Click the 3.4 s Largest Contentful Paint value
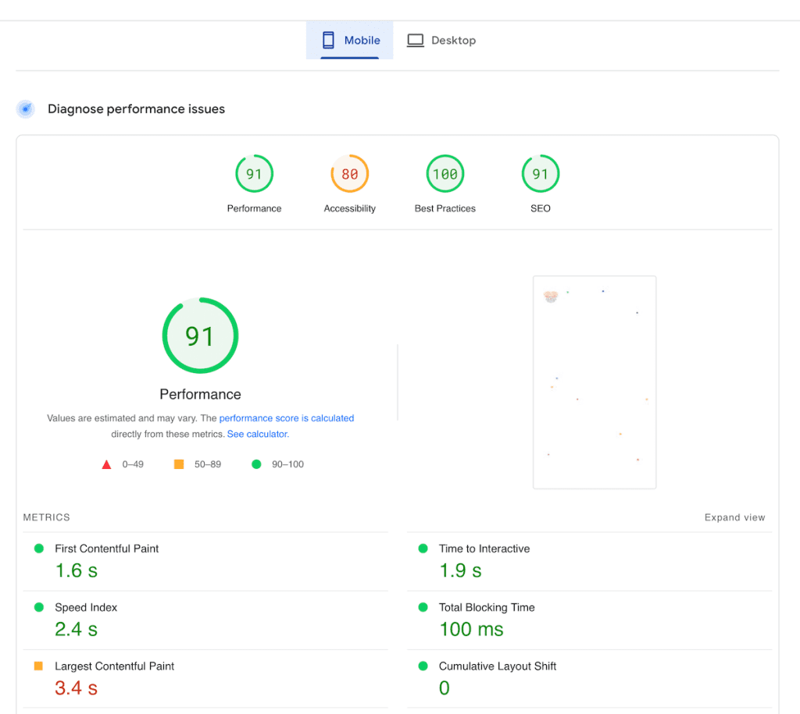800x714 pixels. (76, 688)
